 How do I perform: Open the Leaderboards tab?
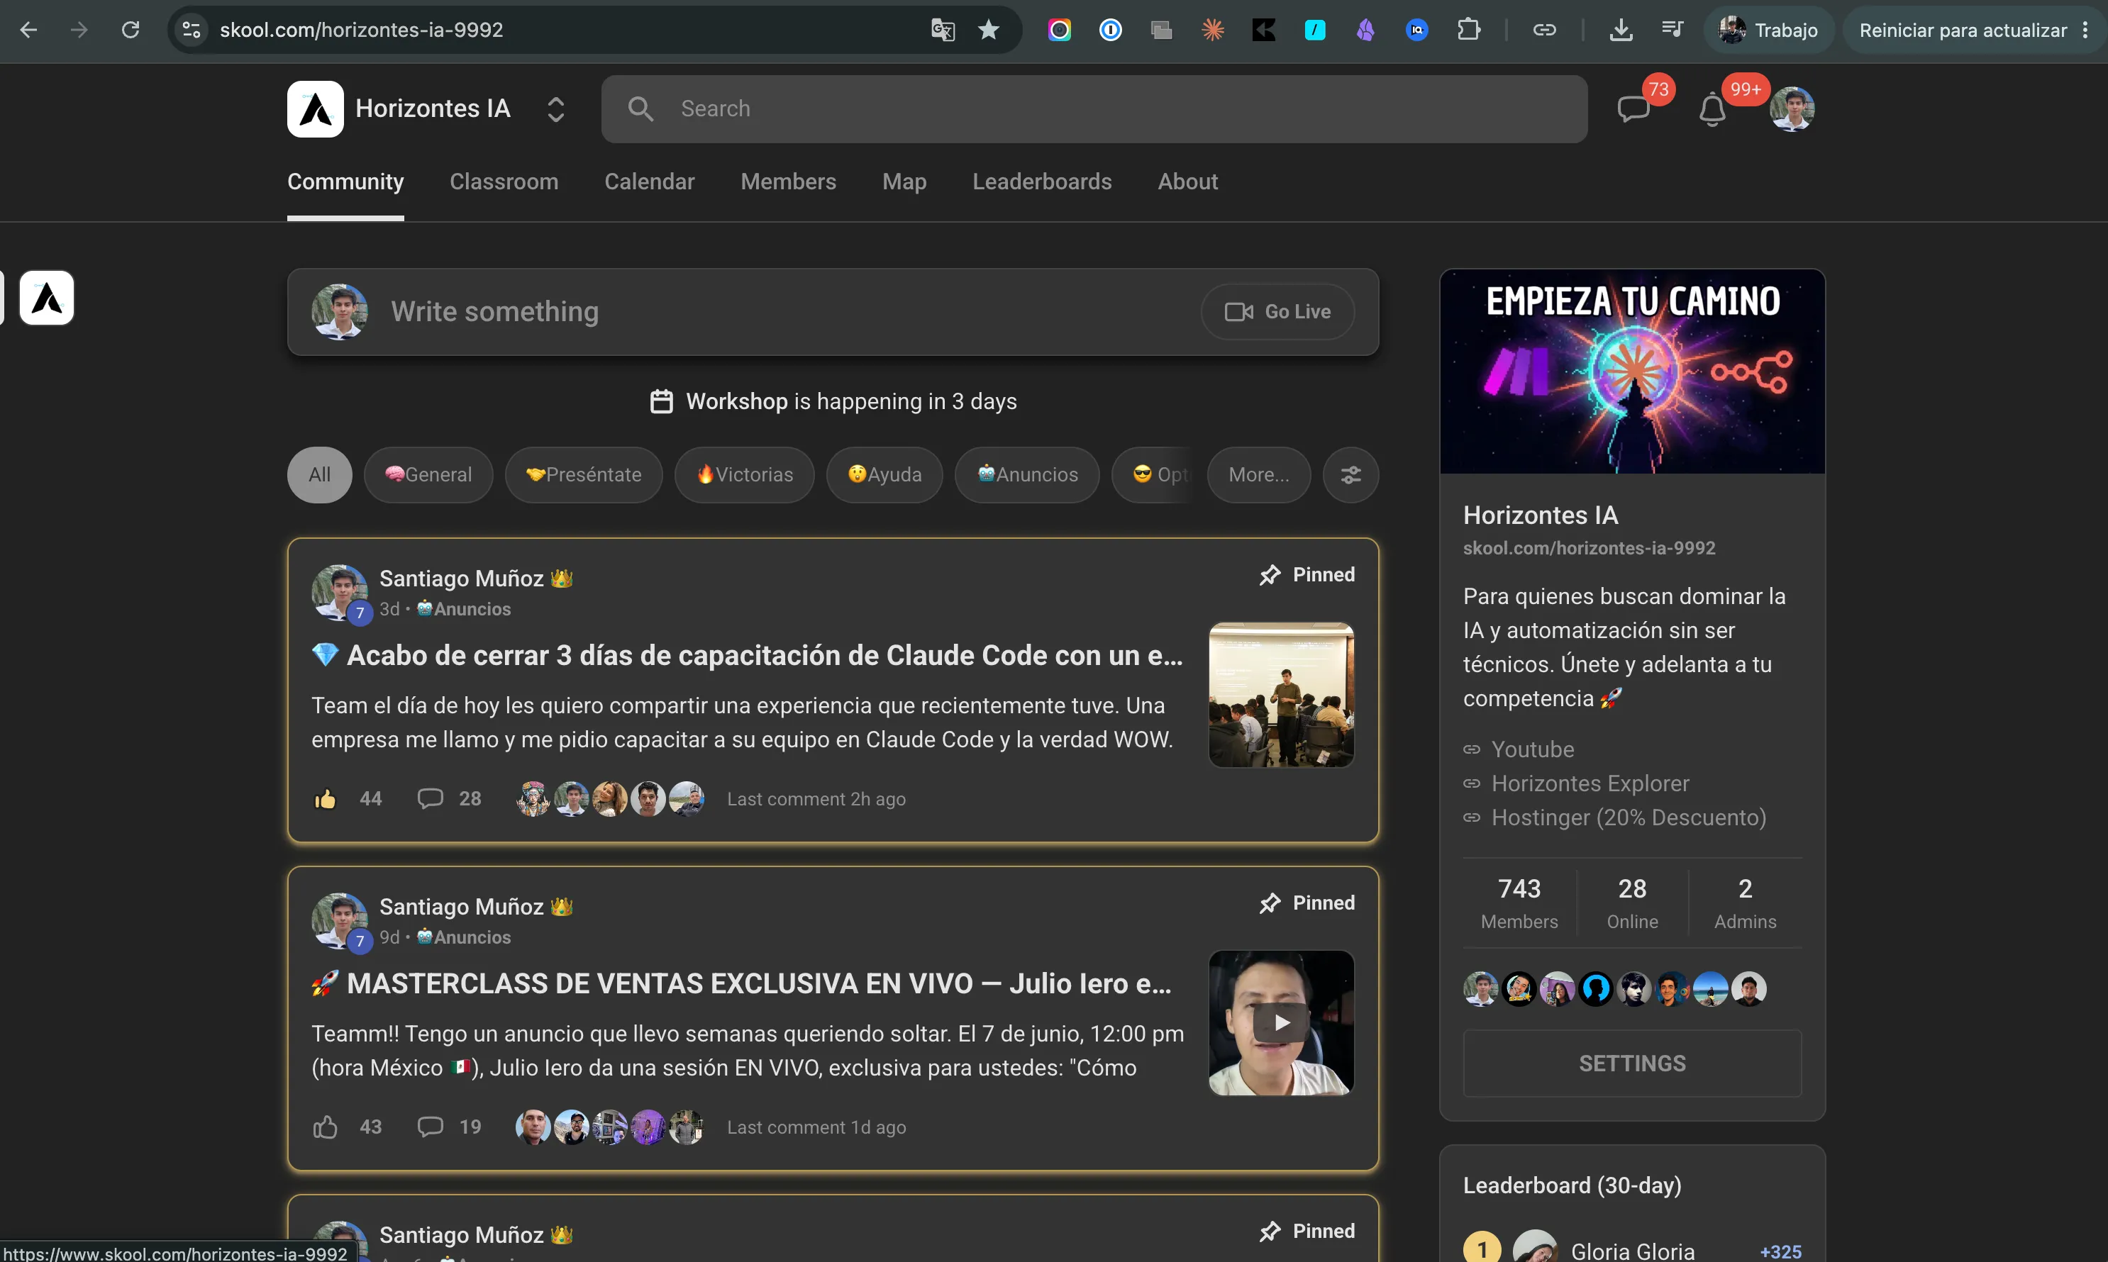[1042, 182]
